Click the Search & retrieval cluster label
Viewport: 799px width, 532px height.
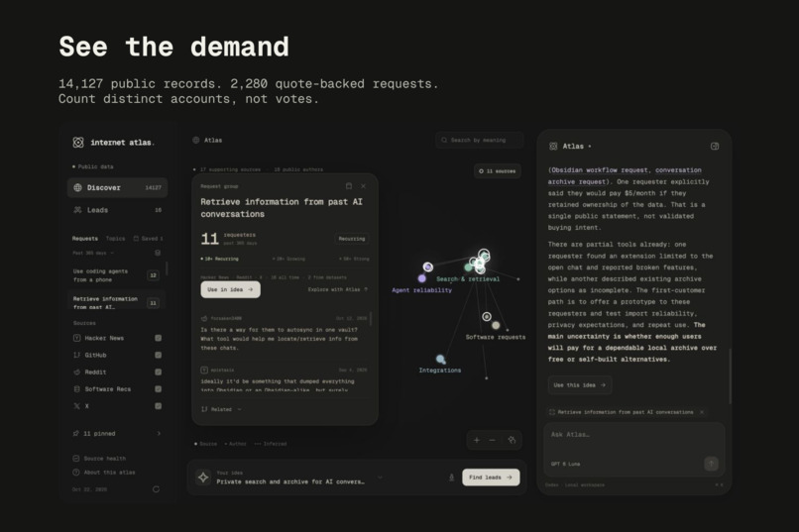coord(468,279)
